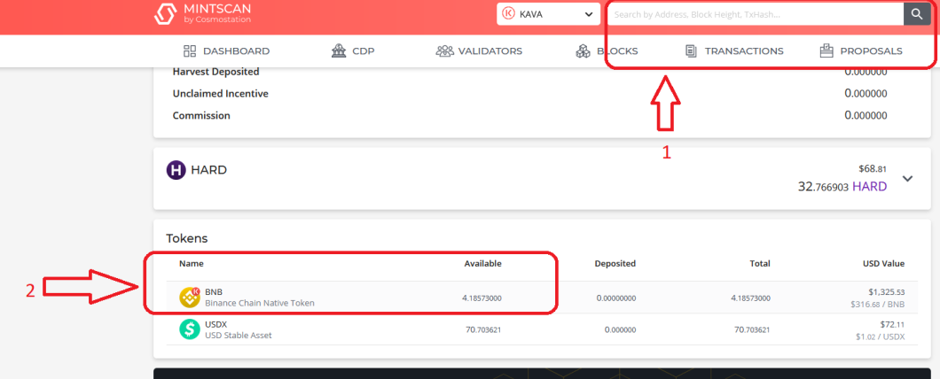The height and width of the screenshot is (379, 940).
Task: Click the HARD token purple icon
Action: point(176,170)
